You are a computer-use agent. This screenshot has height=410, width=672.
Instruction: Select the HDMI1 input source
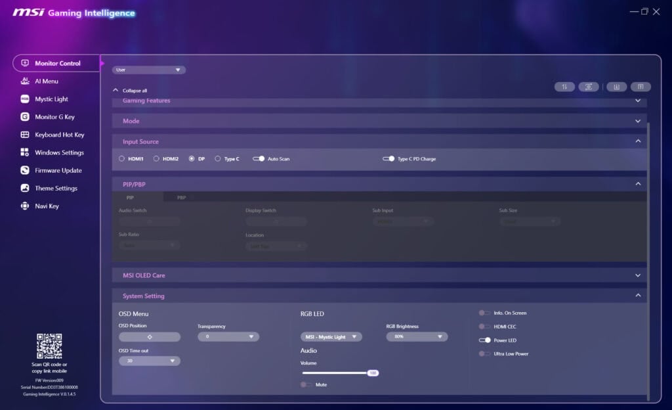[122, 159]
